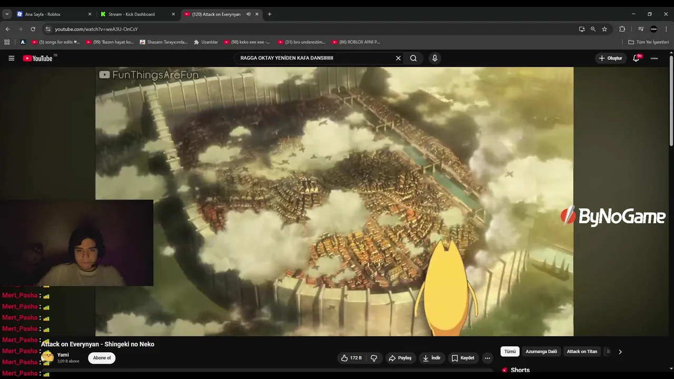Viewport: 674px width, 379px height.
Task: Open the 'songs for edits' bookmark
Action: [x=56, y=42]
